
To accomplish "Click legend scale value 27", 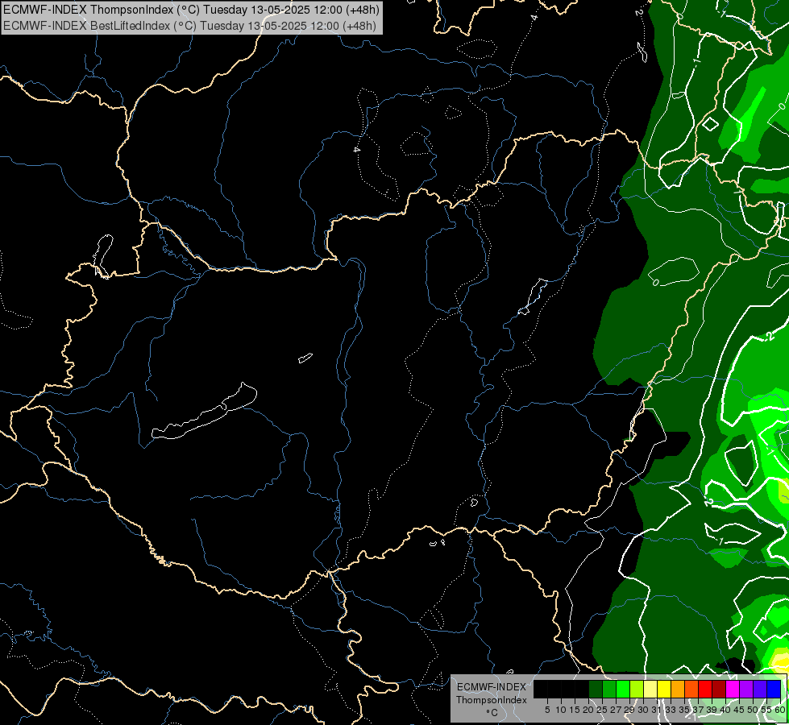I will (616, 710).
